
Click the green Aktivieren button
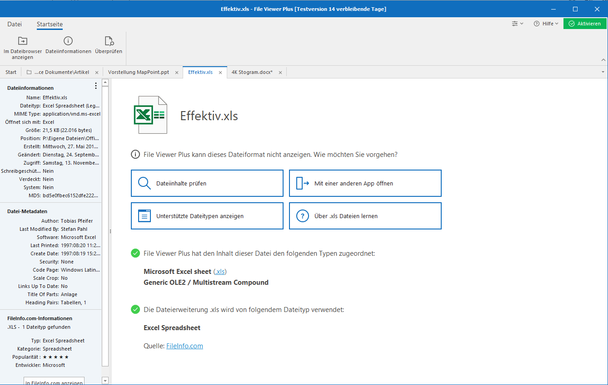click(x=584, y=24)
